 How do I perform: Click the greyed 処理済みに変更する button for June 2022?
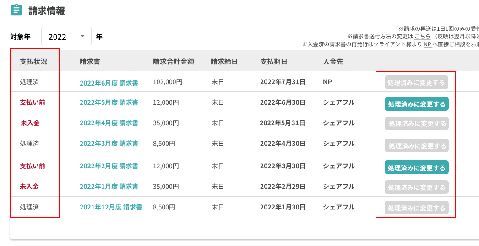[416, 83]
